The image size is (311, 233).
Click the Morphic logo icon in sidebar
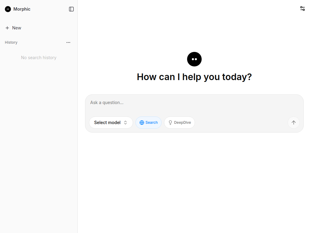pos(8,9)
